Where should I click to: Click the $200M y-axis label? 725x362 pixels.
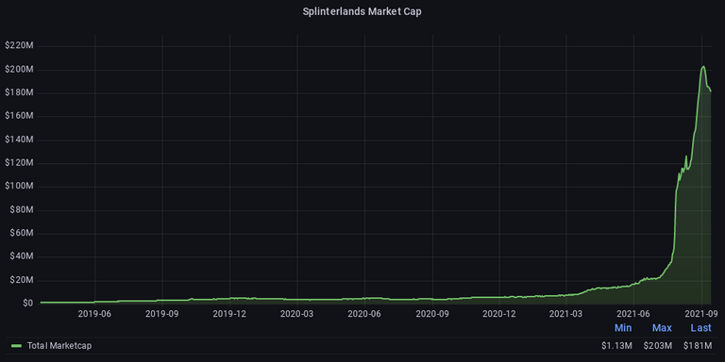tap(19, 69)
